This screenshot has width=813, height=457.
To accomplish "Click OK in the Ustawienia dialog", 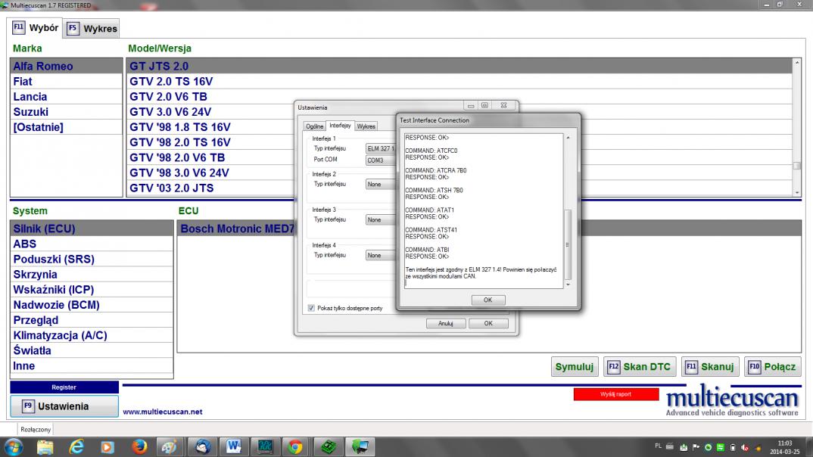I will point(488,323).
